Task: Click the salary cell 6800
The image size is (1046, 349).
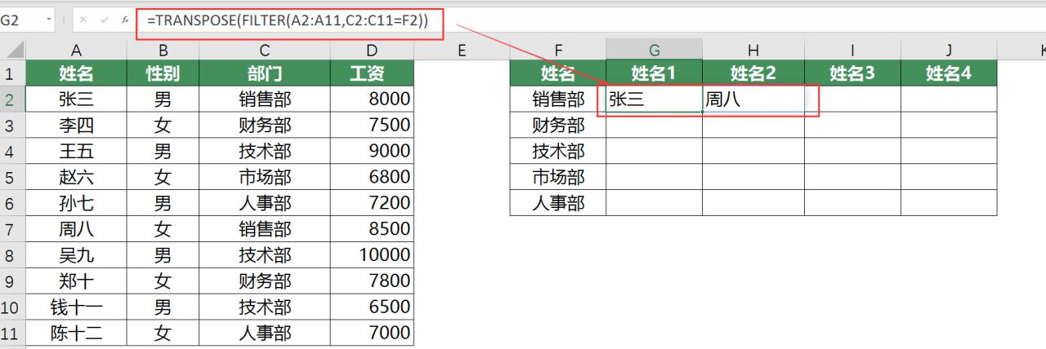Action: pyautogui.click(x=372, y=177)
